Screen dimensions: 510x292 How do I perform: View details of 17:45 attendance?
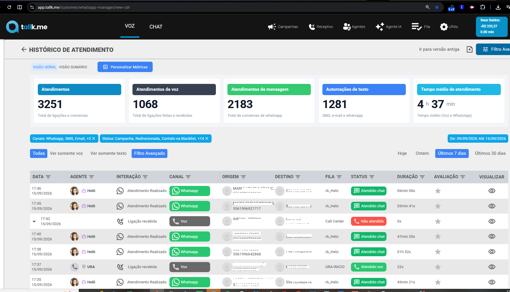tap(492, 206)
